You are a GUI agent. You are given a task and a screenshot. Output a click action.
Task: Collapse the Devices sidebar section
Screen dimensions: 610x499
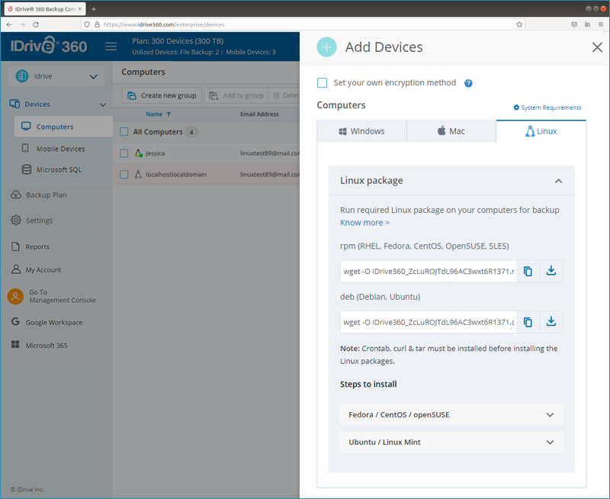103,105
